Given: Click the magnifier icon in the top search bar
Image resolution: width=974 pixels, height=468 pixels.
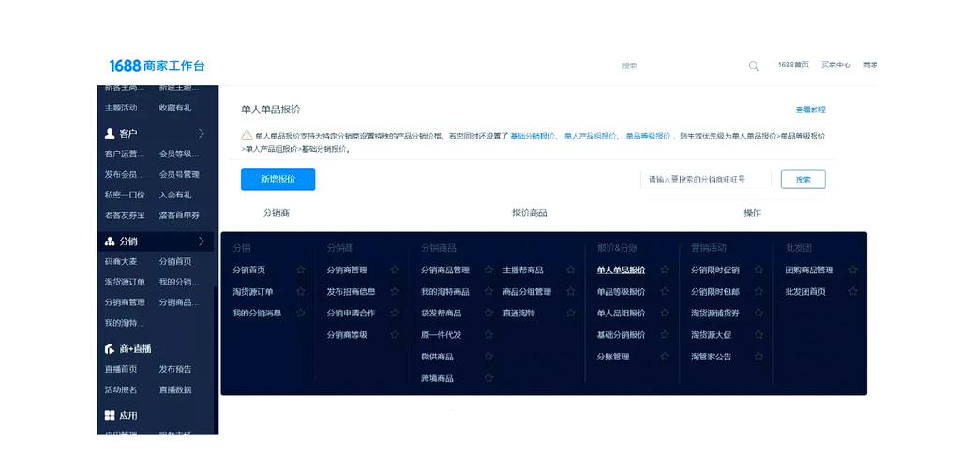Looking at the screenshot, I should (x=754, y=66).
